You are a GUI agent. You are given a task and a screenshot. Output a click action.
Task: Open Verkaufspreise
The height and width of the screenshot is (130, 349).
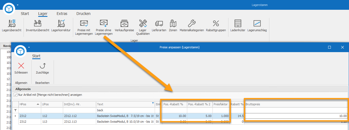tap(124, 26)
